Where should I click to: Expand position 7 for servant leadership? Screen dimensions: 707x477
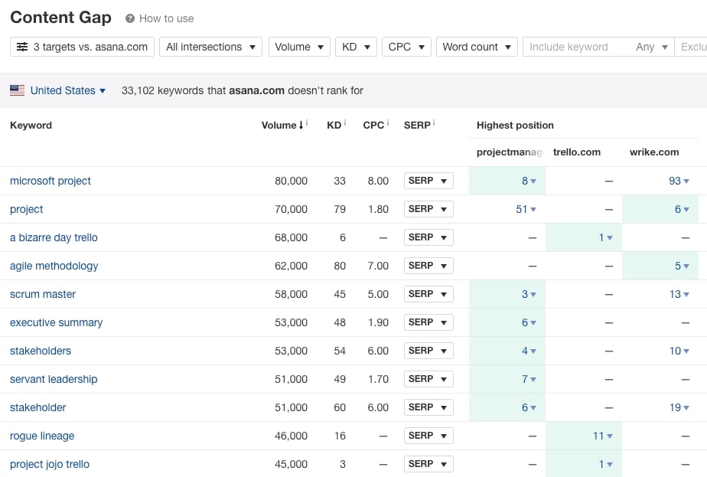point(529,379)
